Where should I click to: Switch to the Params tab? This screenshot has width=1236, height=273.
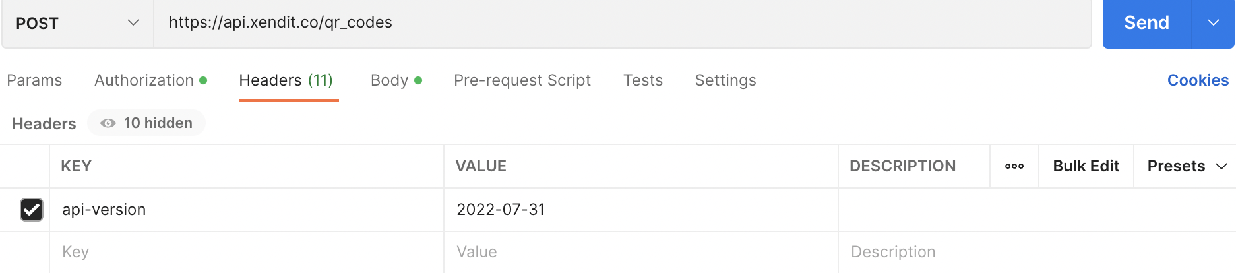click(x=34, y=80)
